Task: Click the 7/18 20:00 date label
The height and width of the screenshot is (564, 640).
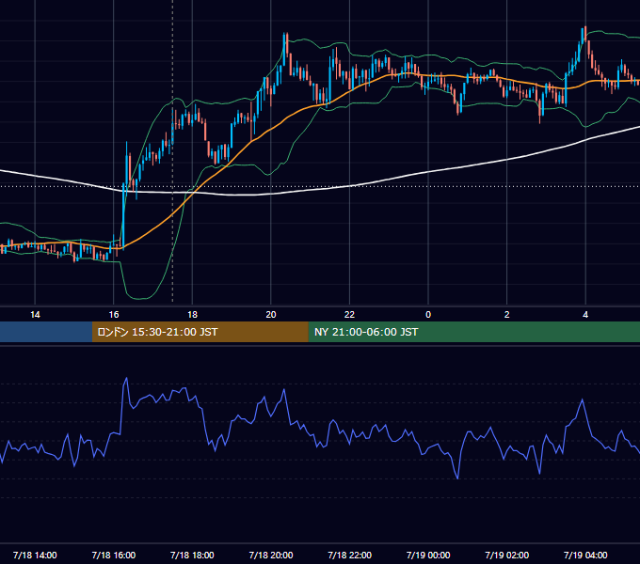Action: [x=271, y=555]
